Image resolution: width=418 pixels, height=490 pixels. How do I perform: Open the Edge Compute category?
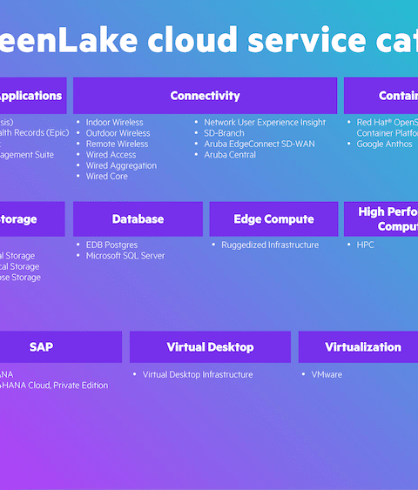(x=273, y=219)
